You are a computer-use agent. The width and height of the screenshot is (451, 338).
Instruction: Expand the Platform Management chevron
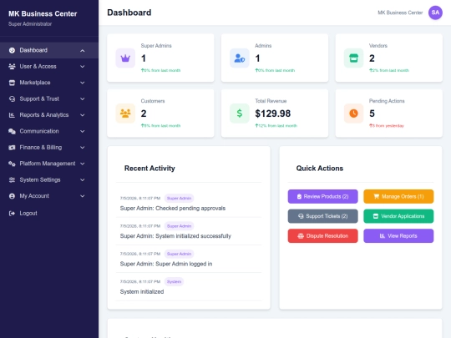point(82,164)
